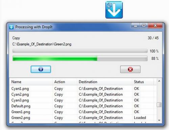This screenshot has height=130, width=169.
Task: Click the DropIt blue arrow target icon
Action: tap(114, 10)
